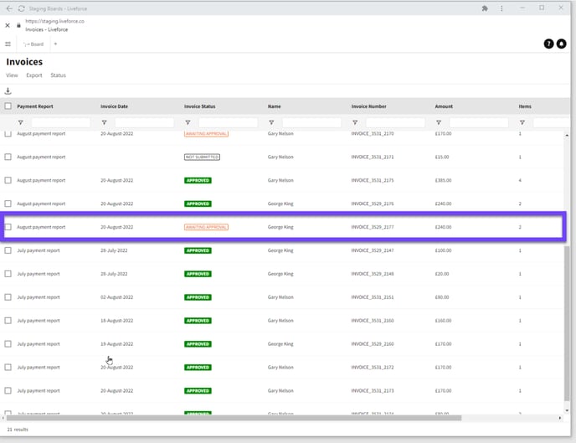Tick checkbox for INVOICE_3529_2177 row
576x443 pixels.
pyautogui.click(x=8, y=227)
